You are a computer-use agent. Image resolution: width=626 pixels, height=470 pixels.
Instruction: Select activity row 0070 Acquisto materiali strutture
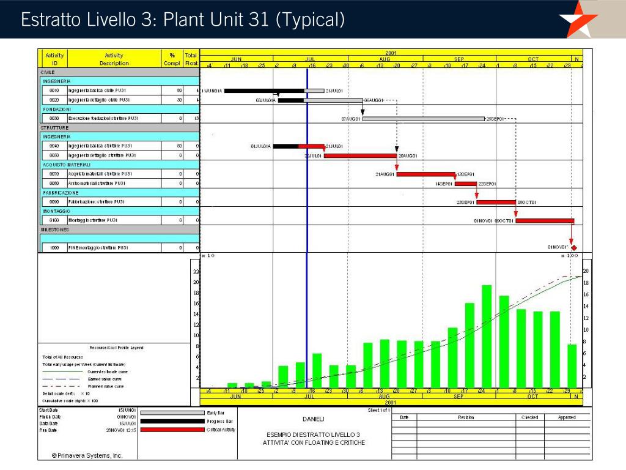[120, 174]
